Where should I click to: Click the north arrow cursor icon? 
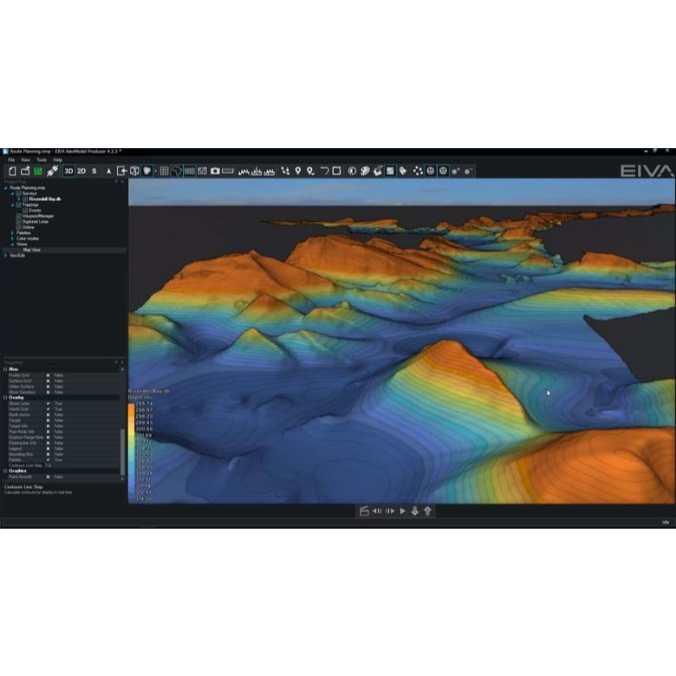(108, 172)
